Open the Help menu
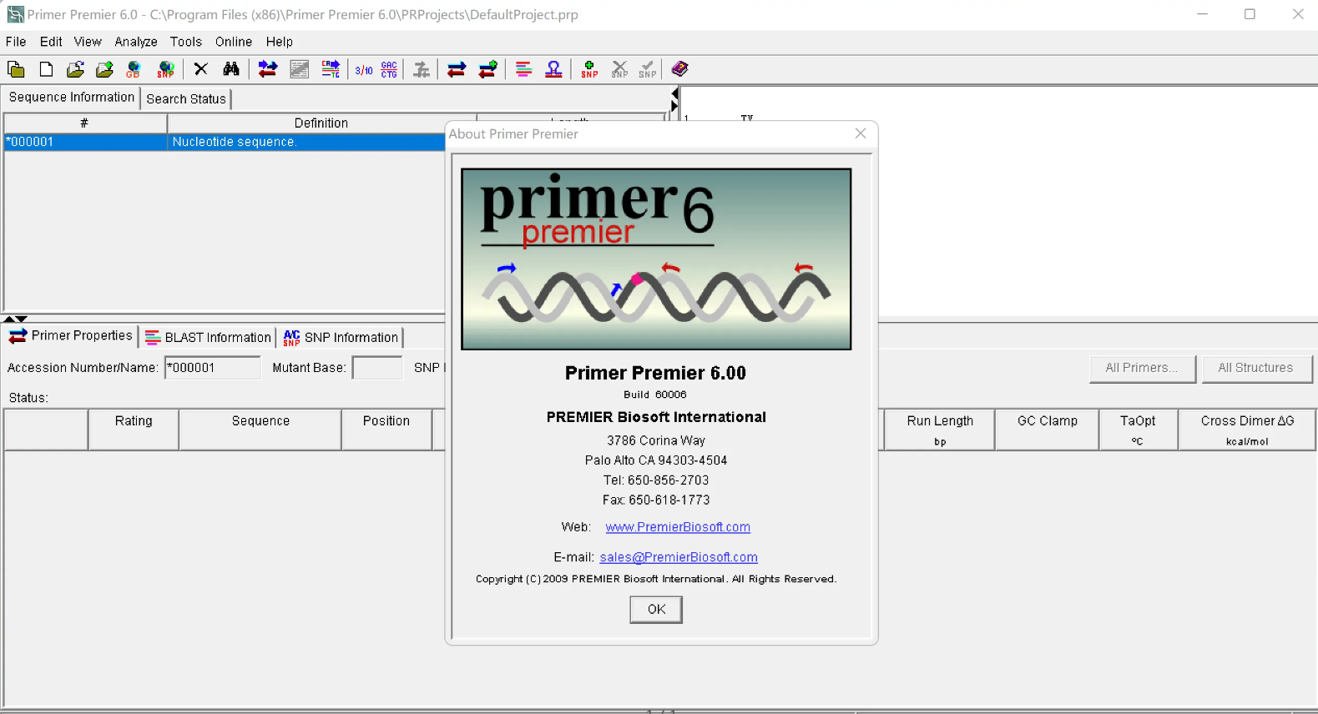 280,42
